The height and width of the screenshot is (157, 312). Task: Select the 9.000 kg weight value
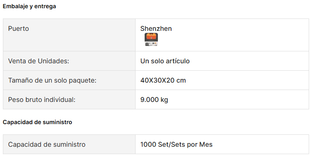coord(154,99)
